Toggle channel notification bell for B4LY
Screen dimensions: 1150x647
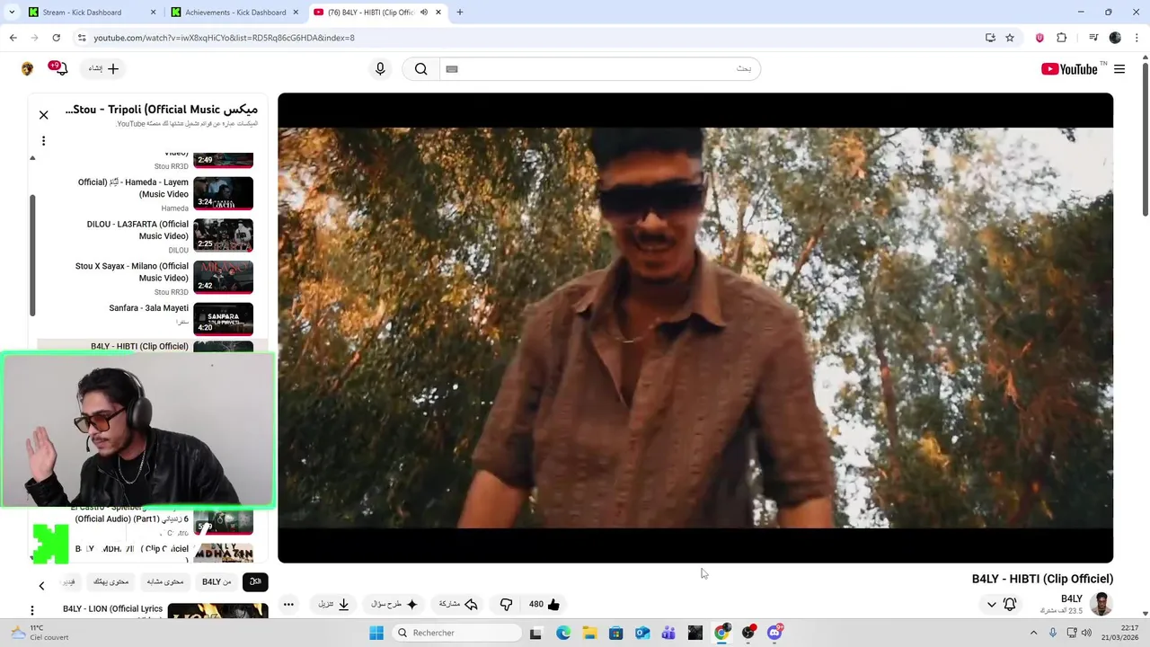1010,605
